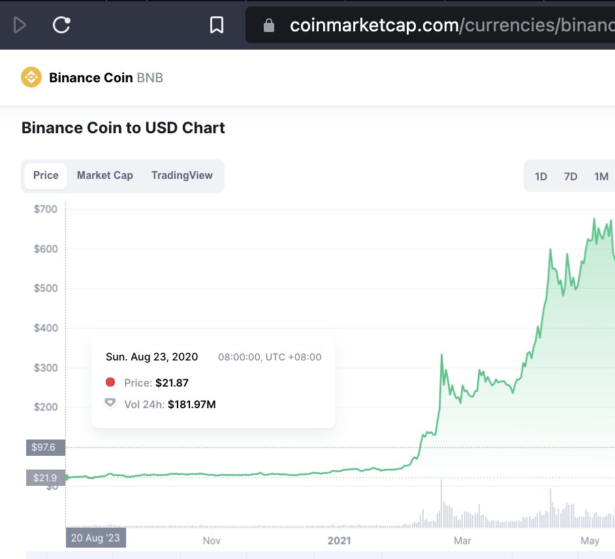
Task: Click the 2021 x-axis label
Action: [x=339, y=541]
